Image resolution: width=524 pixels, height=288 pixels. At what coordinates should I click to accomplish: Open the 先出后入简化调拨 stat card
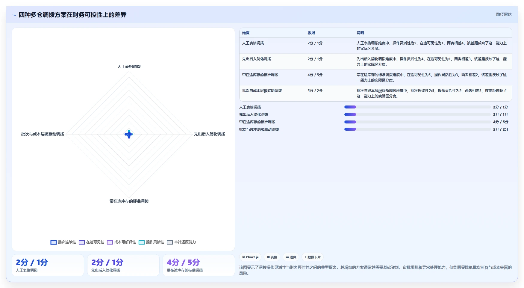pyautogui.click(x=123, y=265)
